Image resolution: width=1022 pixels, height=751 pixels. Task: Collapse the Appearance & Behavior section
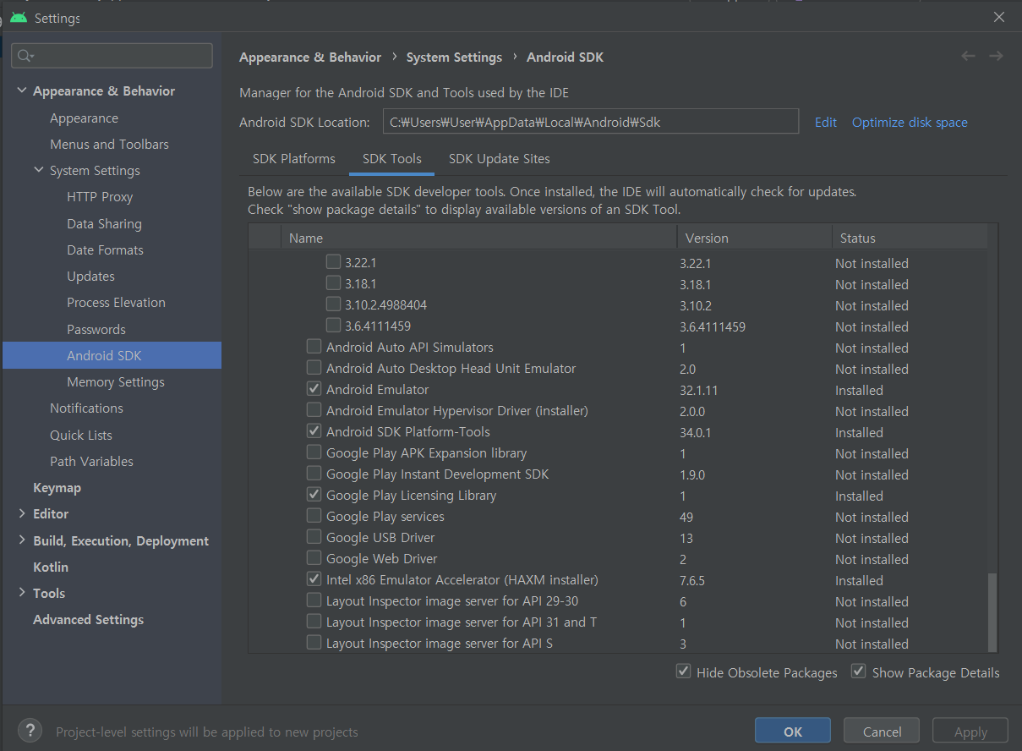coord(22,90)
